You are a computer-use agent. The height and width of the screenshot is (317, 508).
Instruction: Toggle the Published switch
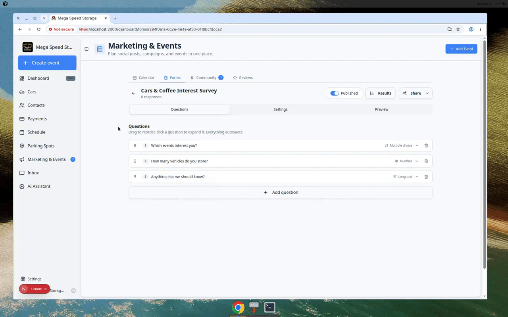coord(335,93)
